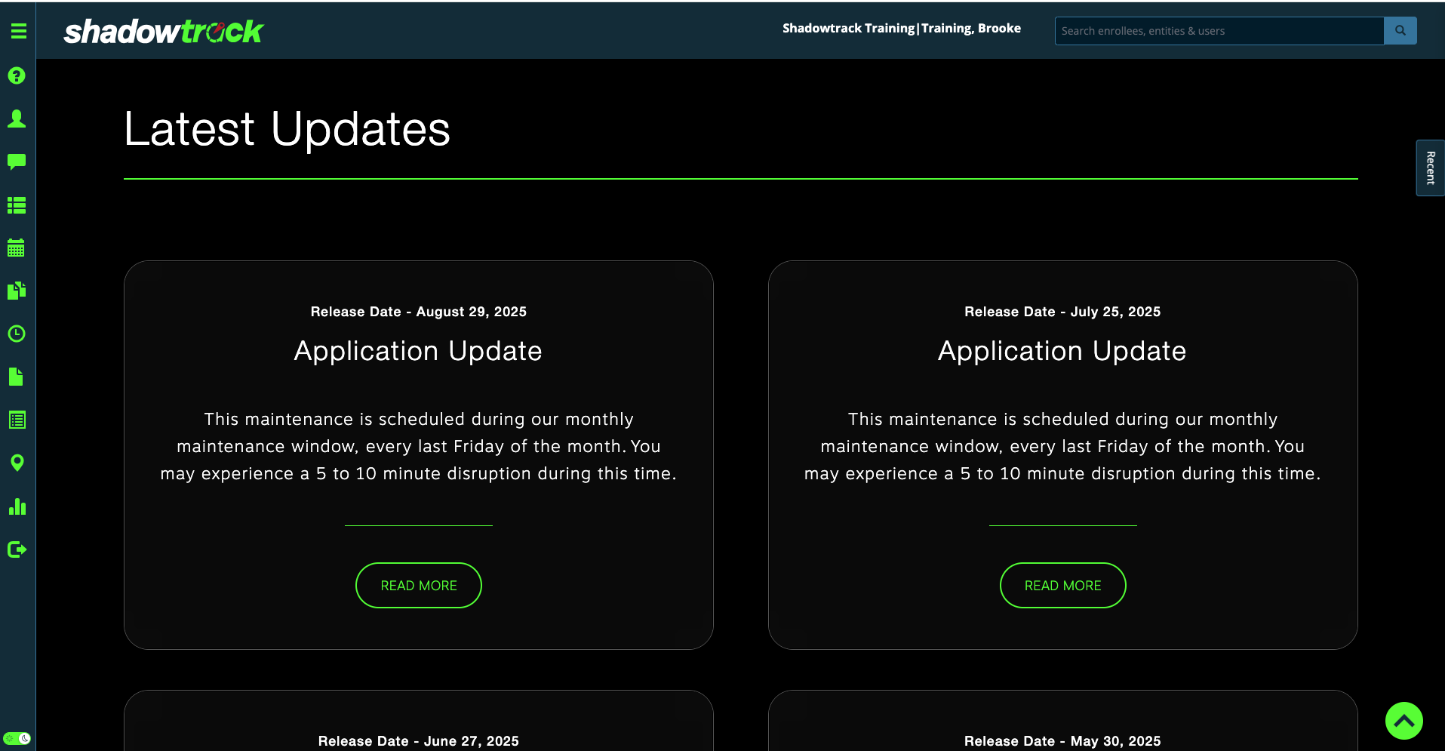Click the clock history icon
The height and width of the screenshot is (751, 1445).
coord(17,334)
